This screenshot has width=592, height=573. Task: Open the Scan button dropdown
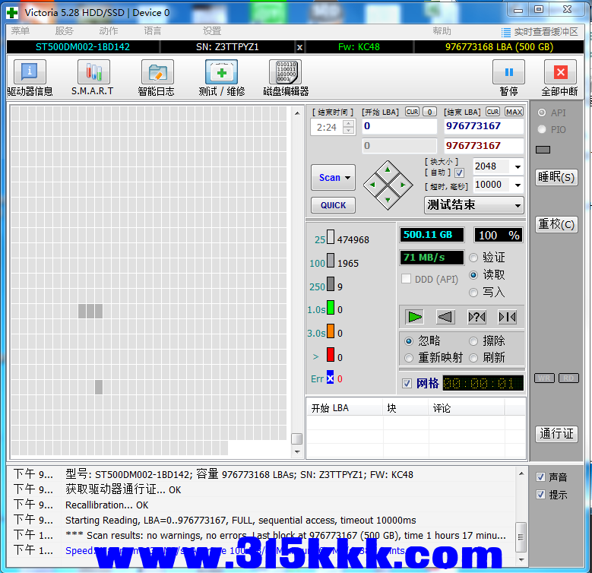coord(348,178)
